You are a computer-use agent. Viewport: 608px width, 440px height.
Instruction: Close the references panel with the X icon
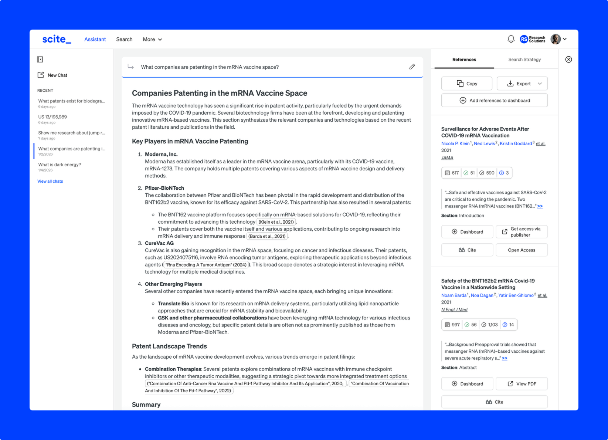tap(568, 60)
